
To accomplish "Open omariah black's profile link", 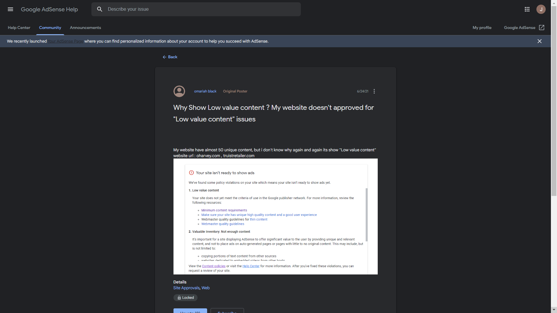I will coord(205,91).
